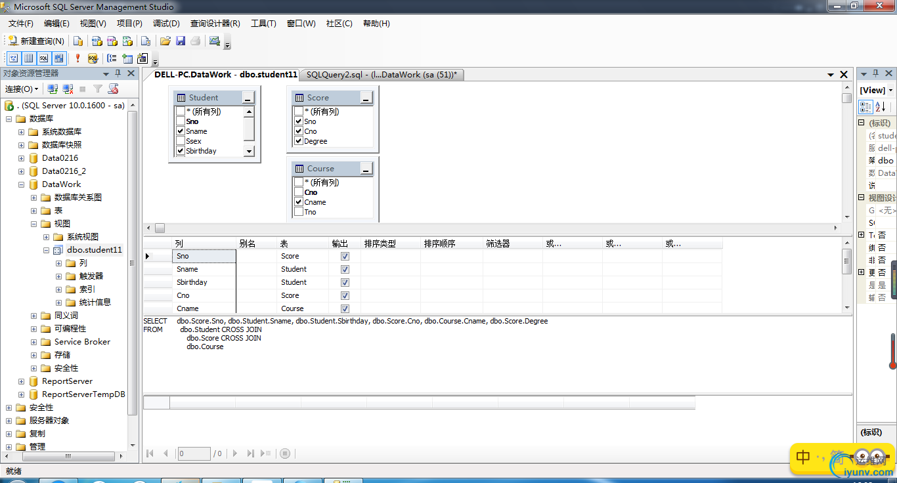This screenshot has width=897, height=483.
Task: Click the SQL Server Compact query icon
Action: pyautogui.click(x=146, y=41)
